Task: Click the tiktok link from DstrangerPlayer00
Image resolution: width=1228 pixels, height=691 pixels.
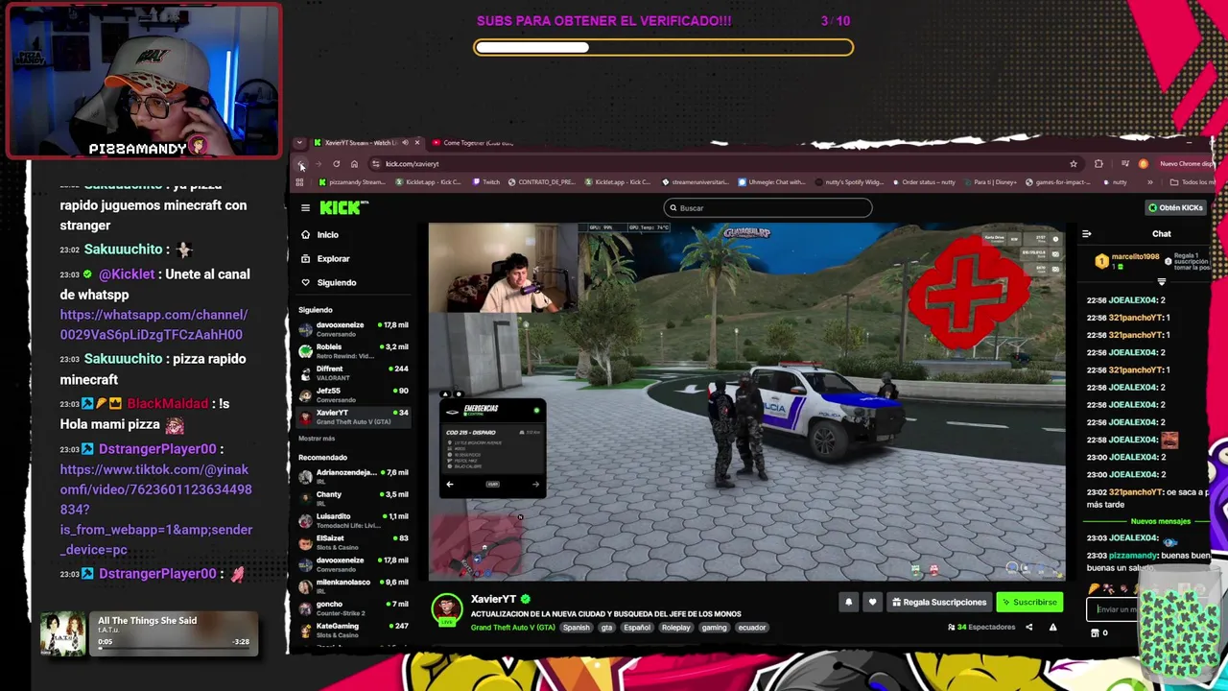Action: tap(155, 510)
